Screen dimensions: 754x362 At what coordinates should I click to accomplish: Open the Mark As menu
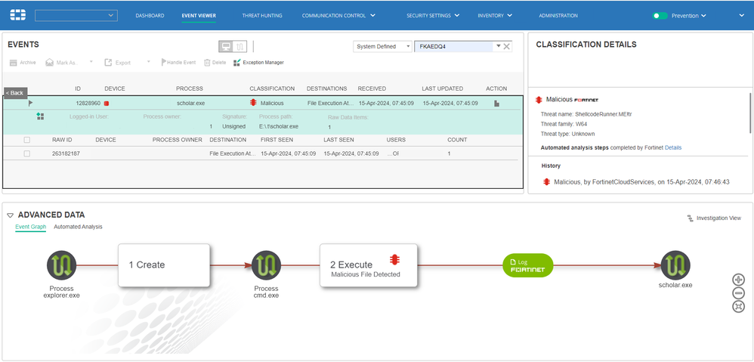coord(62,63)
